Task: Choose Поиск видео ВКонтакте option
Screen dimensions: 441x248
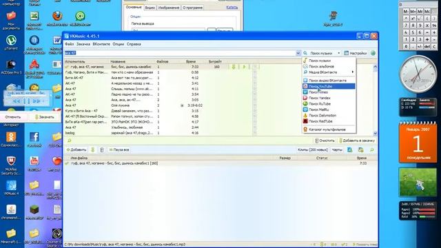Action: (x=329, y=81)
